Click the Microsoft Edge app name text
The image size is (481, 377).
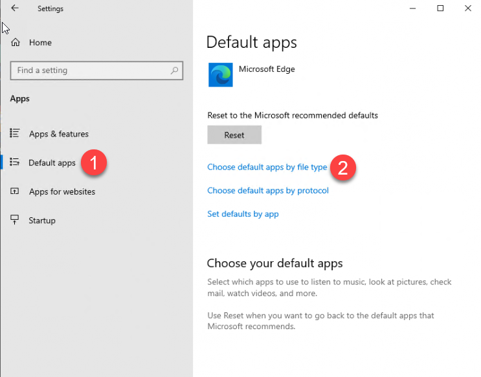click(x=267, y=69)
